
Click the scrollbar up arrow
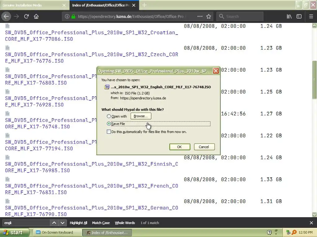(315, 26)
